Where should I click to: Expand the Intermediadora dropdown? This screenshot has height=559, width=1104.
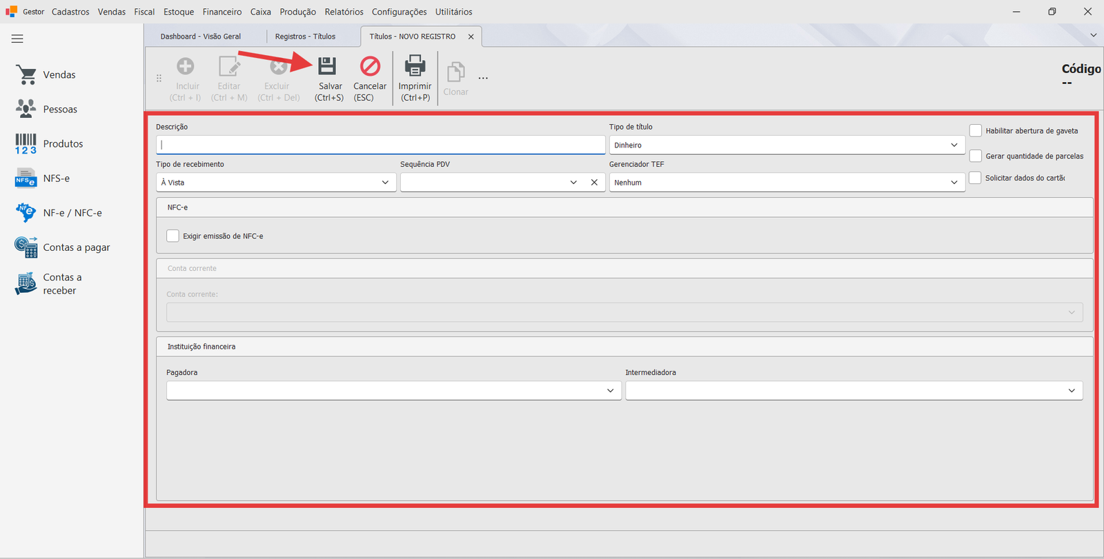coord(1072,391)
